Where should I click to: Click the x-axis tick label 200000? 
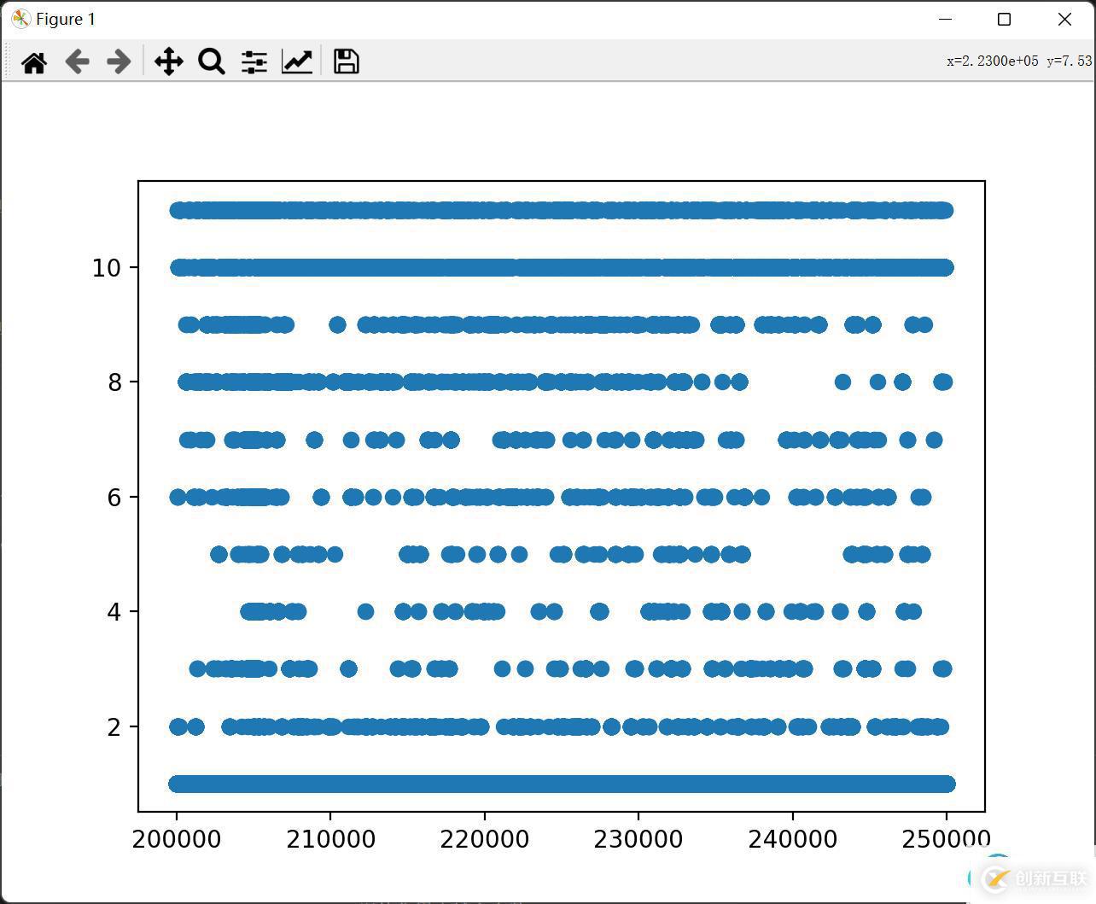click(177, 839)
